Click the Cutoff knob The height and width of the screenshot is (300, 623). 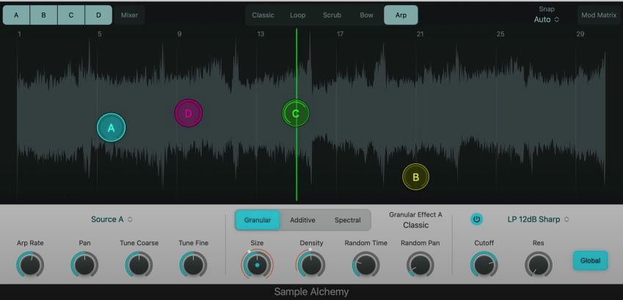point(484,264)
